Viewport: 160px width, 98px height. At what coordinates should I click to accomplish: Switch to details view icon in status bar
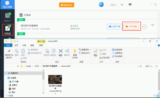pyautogui.click(x=155, y=96)
